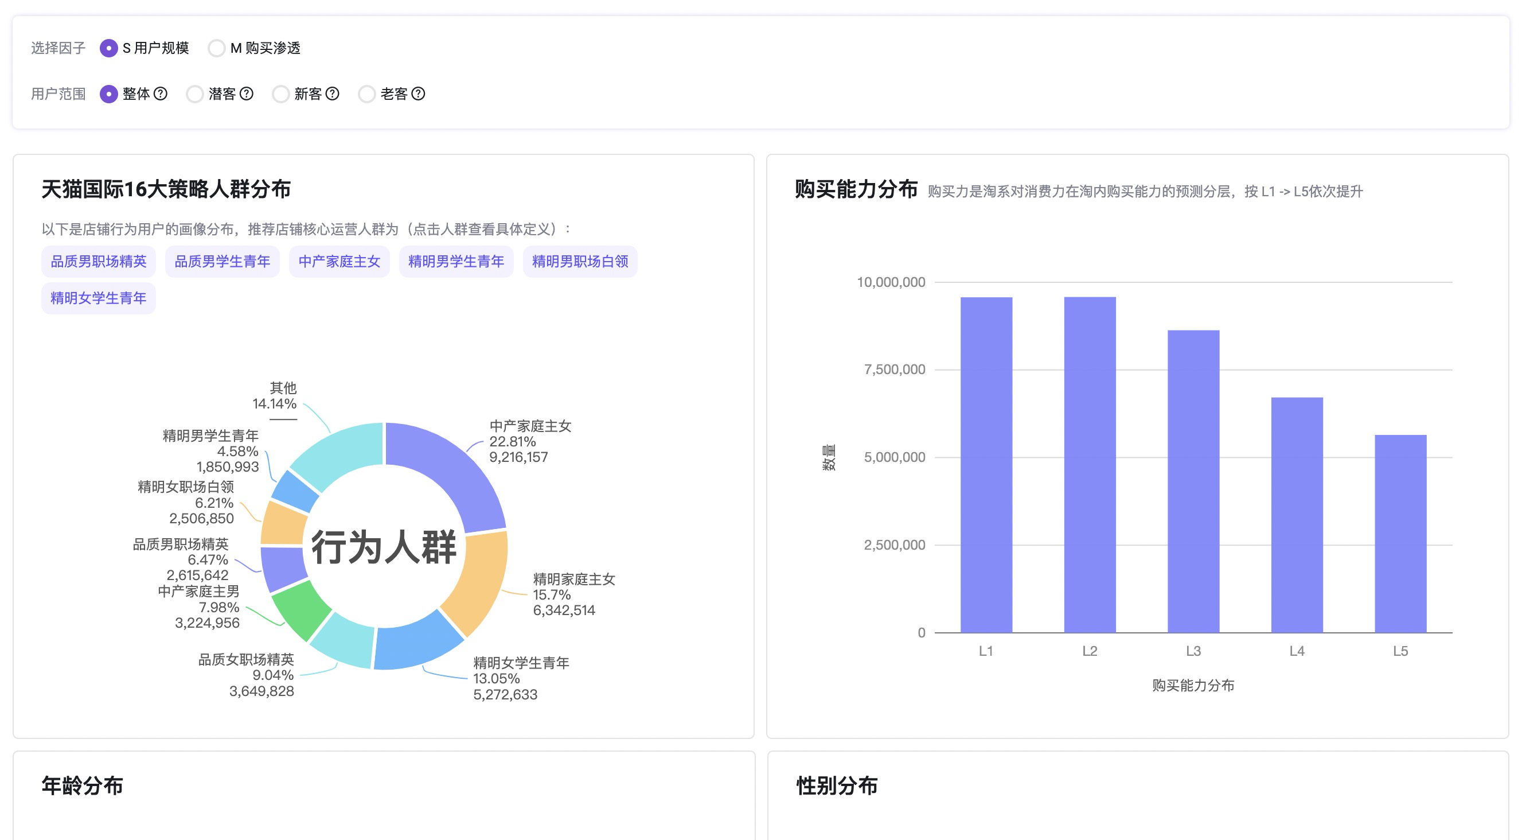Image resolution: width=1522 pixels, height=840 pixels.
Task: Click the L5 bar in purchasing chart
Action: pos(1401,534)
